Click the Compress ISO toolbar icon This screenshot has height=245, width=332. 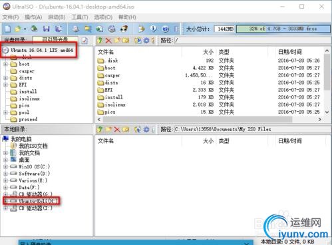click(x=88, y=29)
